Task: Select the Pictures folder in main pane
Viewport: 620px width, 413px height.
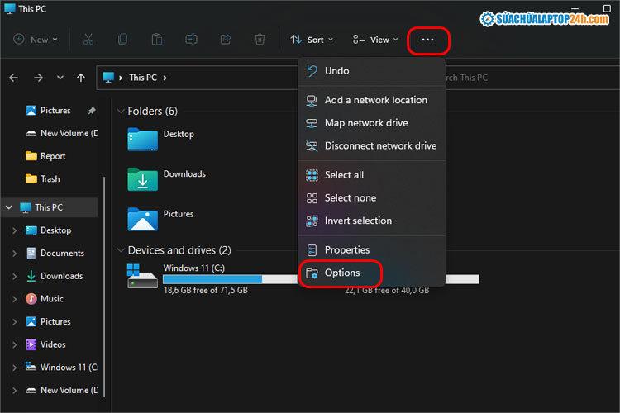Action: tap(160, 220)
